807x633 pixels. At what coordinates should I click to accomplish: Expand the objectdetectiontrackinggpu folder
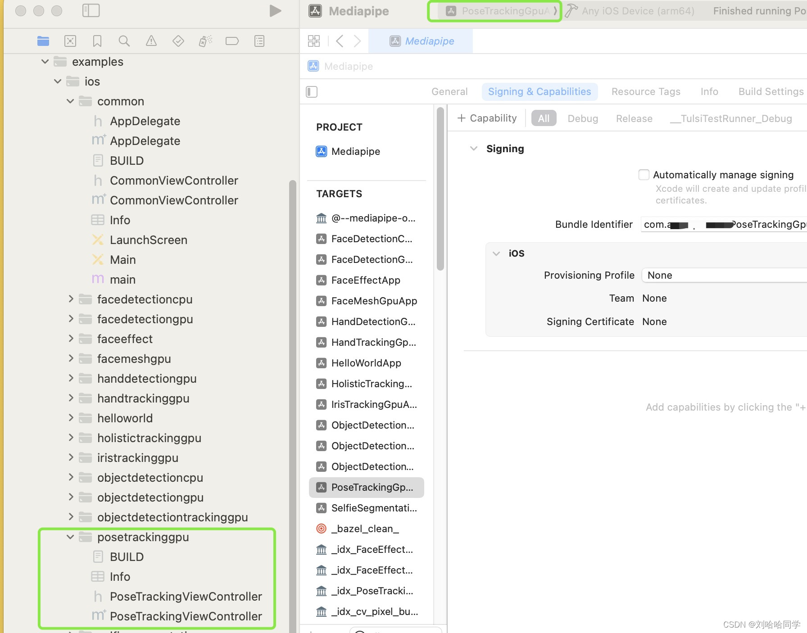point(71,517)
